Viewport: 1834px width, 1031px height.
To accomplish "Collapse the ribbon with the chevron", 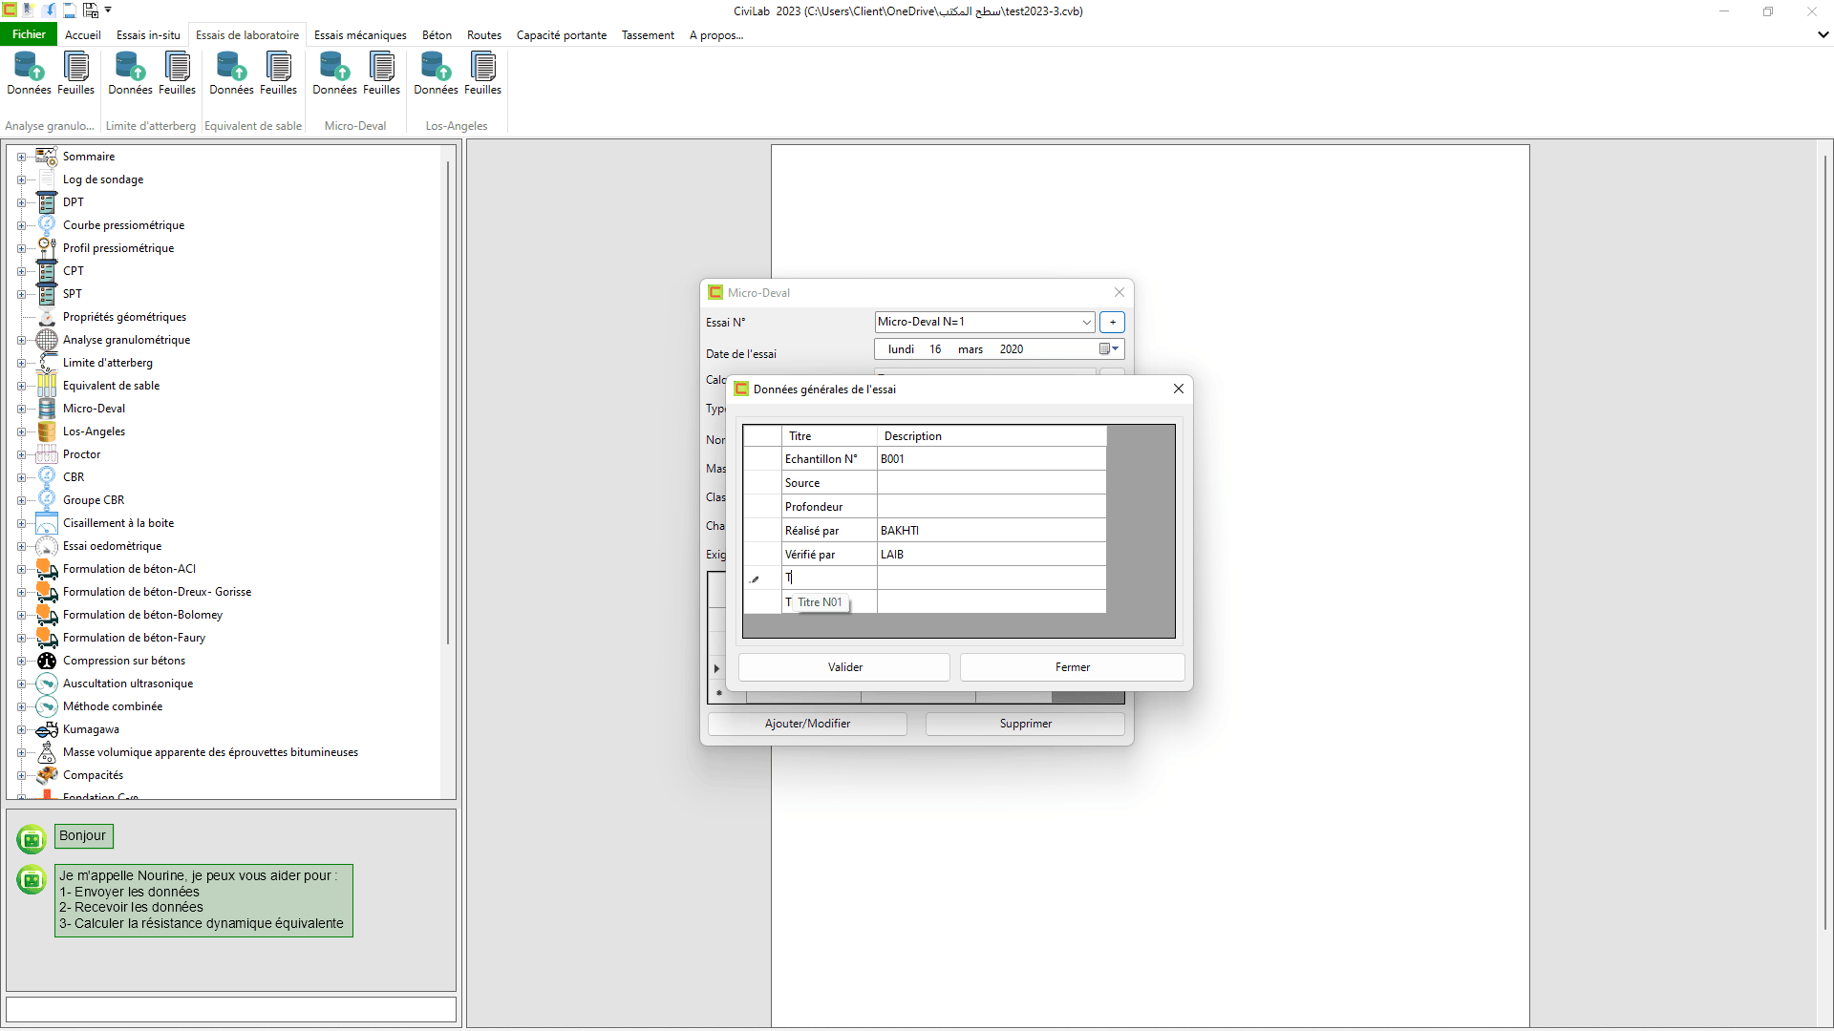I will (1823, 34).
